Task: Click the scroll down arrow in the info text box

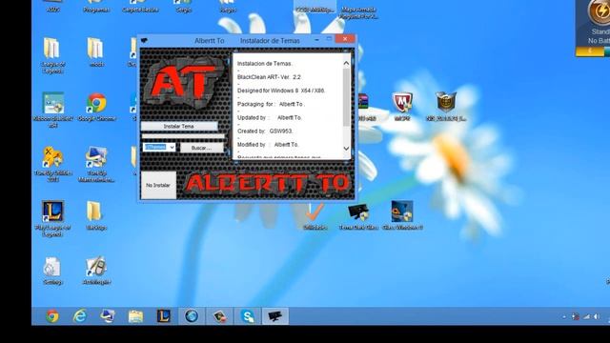Action: tap(346, 149)
